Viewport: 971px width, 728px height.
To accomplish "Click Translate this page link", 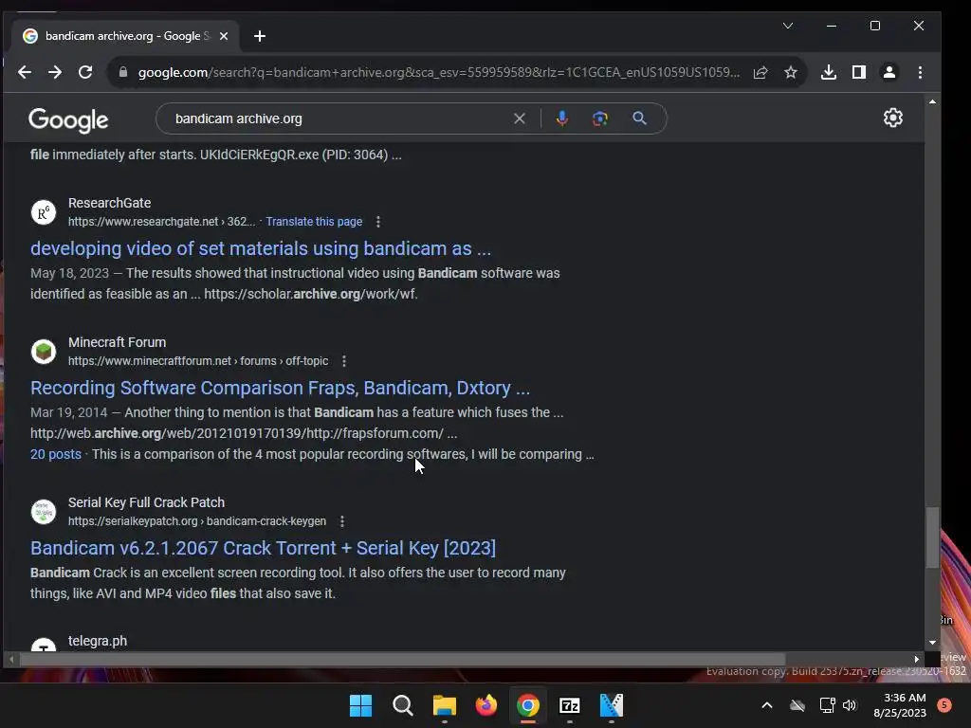I will (x=314, y=222).
